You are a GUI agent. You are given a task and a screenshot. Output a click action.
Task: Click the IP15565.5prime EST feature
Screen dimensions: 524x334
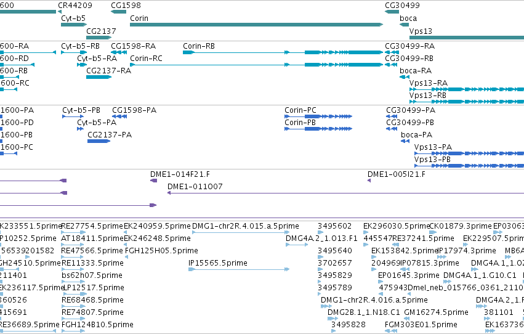(x=239, y=269)
